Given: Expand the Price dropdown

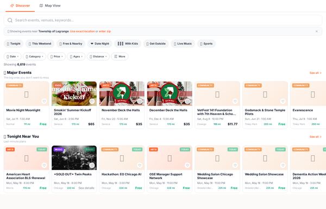Looking at the screenshot, I should (57, 56).
